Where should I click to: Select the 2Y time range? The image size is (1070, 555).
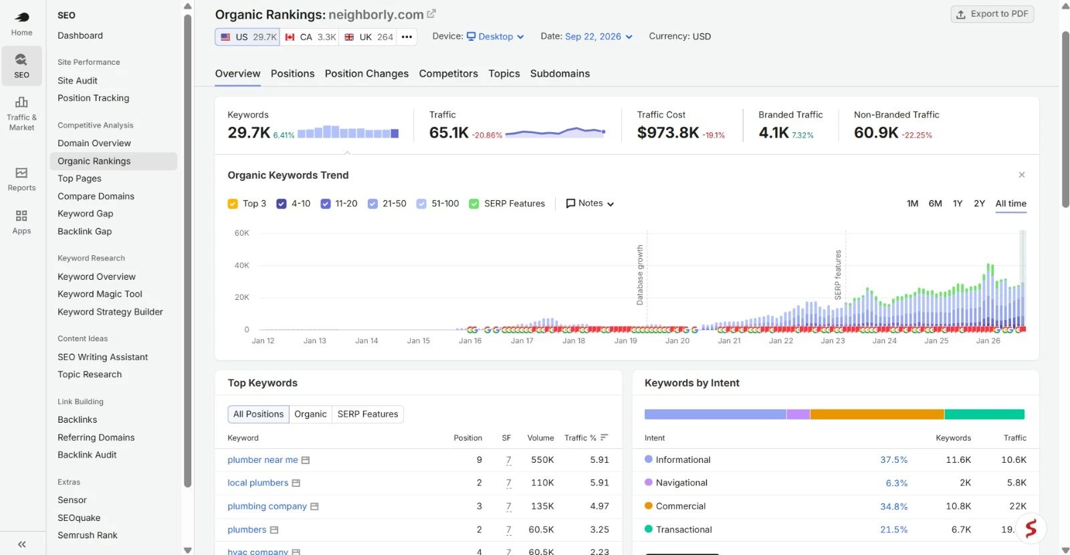979,204
